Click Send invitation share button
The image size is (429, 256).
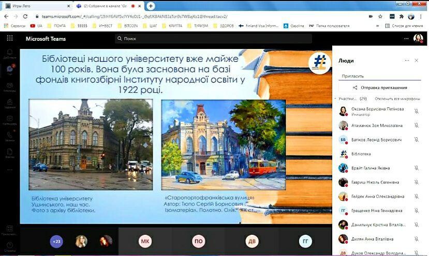(379, 88)
